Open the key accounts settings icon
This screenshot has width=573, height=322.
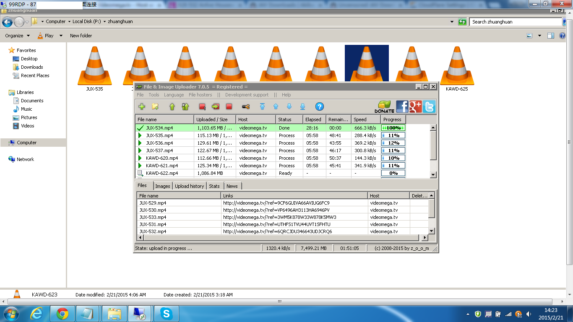(x=246, y=107)
